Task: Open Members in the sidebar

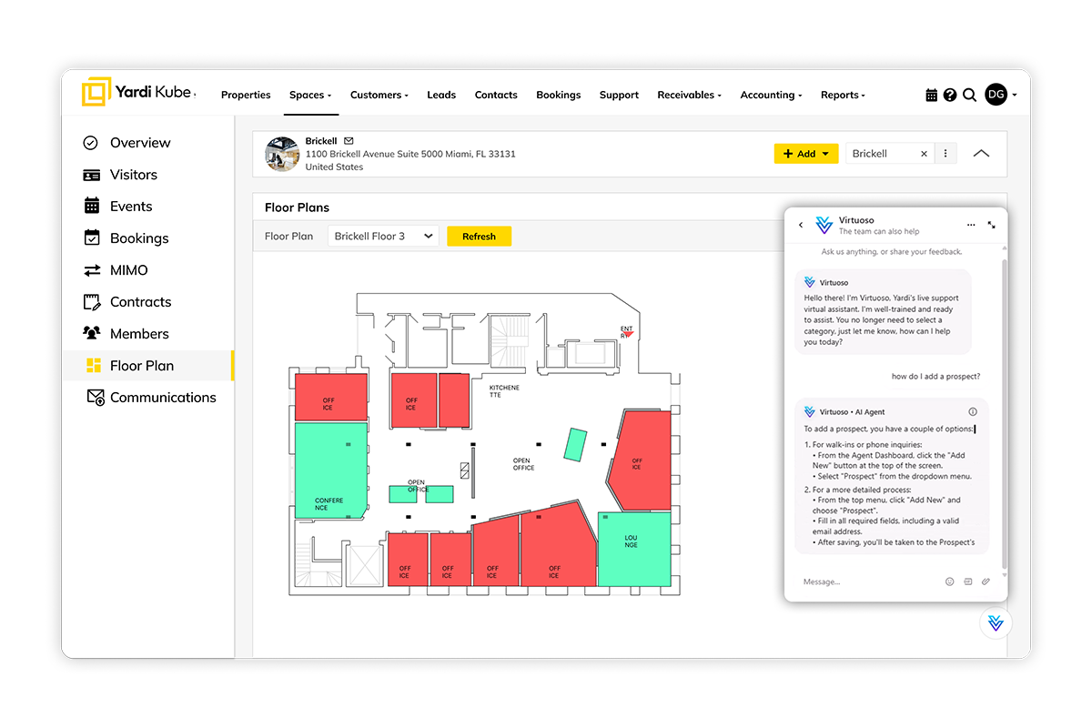Action: [139, 334]
